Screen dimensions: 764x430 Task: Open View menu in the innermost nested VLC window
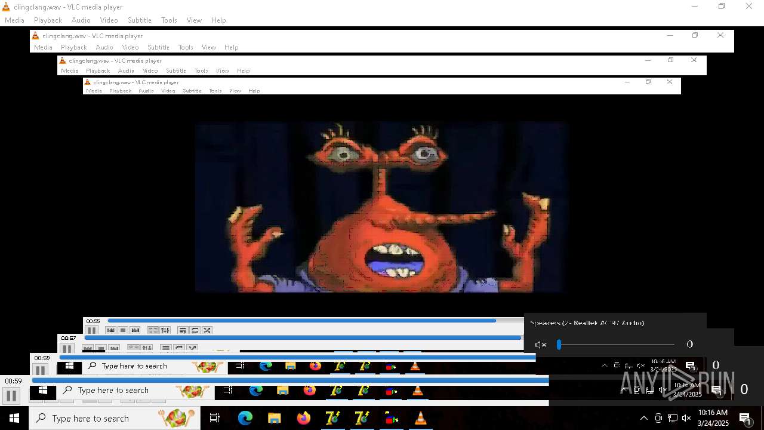click(235, 91)
